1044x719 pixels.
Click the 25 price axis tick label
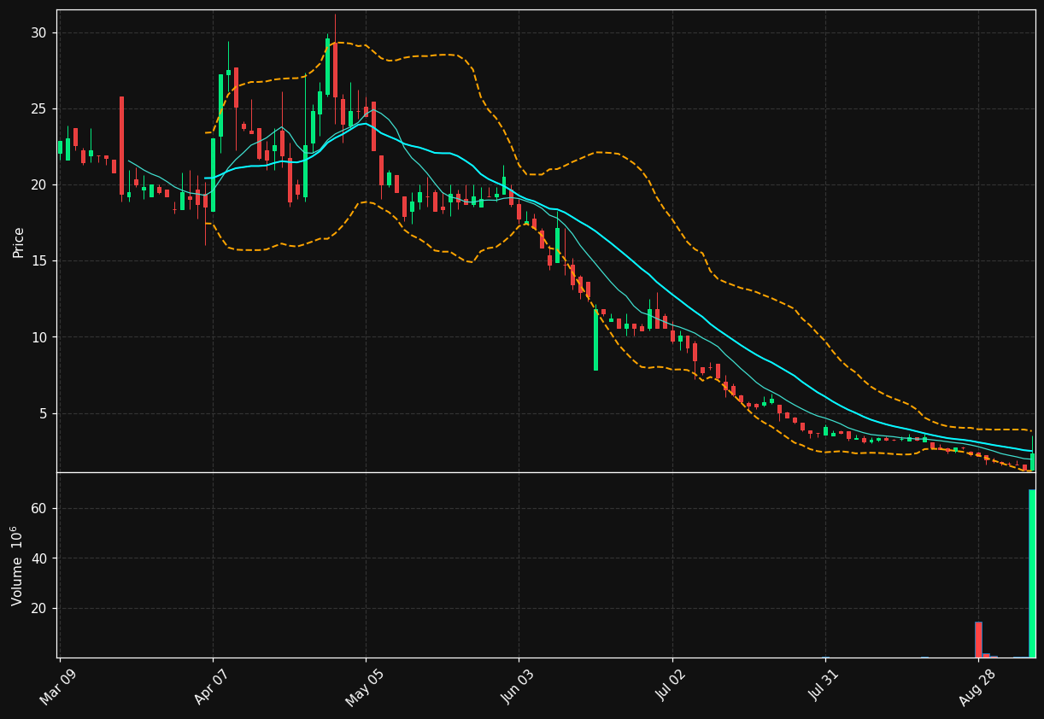(40, 108)
